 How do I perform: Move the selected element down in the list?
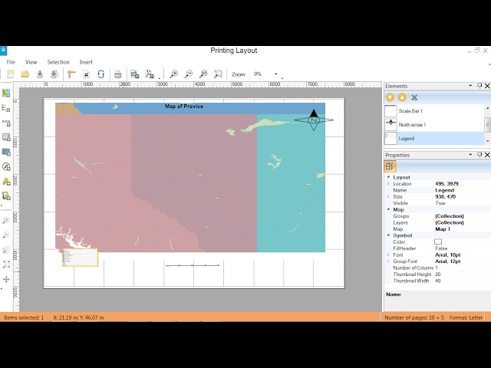[390, 97]
